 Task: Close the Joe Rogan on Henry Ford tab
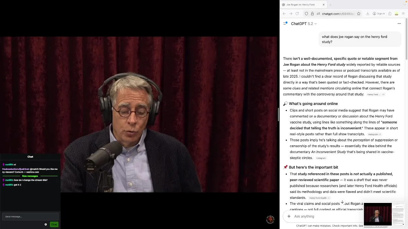[x=324, y=5]
